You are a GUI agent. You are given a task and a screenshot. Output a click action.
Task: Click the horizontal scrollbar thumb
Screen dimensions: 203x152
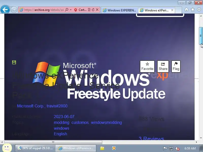click(53, 142)
